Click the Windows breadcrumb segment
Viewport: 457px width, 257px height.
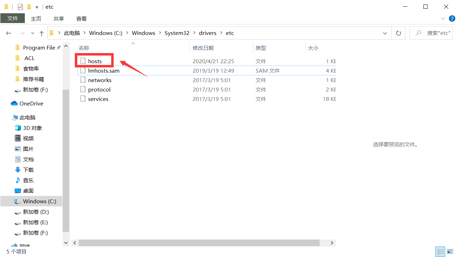tap(143, 33)
